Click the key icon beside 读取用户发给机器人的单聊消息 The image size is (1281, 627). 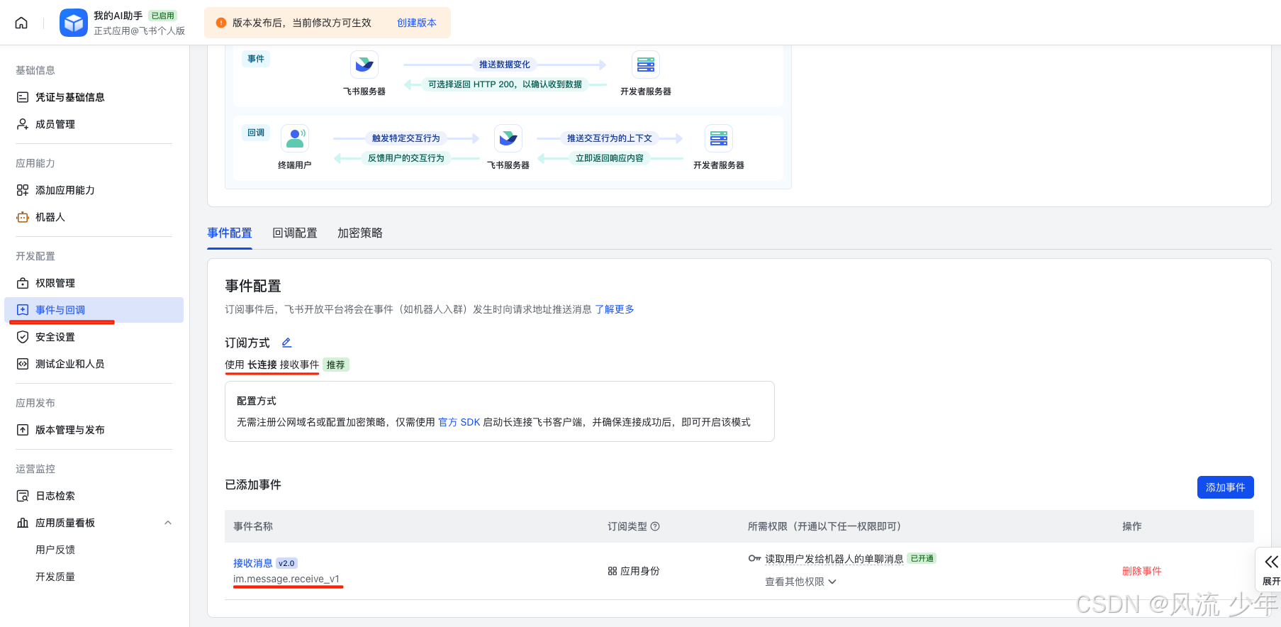754,558
